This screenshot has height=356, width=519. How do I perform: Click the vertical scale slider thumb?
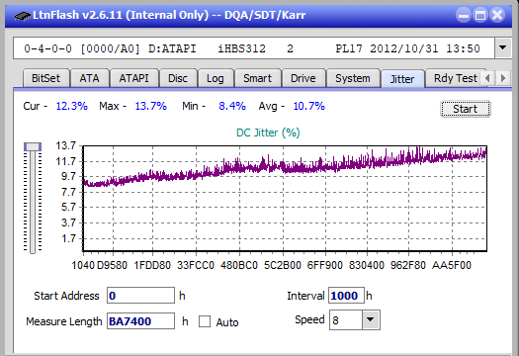pyautogui.click(x=33, y=146)
